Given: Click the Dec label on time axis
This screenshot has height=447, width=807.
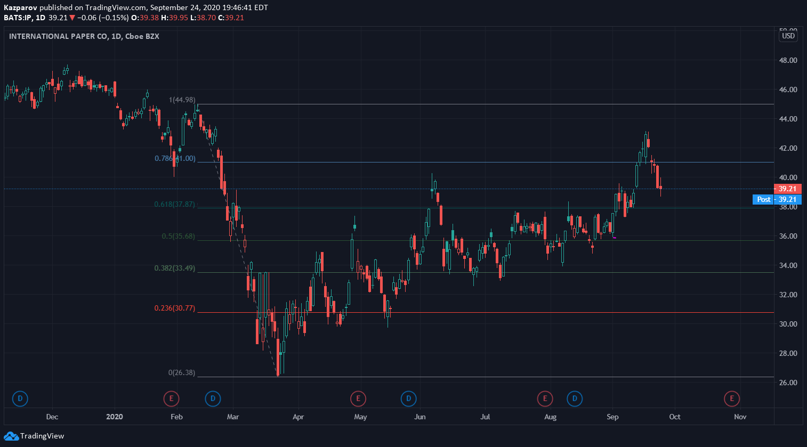Looking at the screenshot, I should tap(52, 417).
